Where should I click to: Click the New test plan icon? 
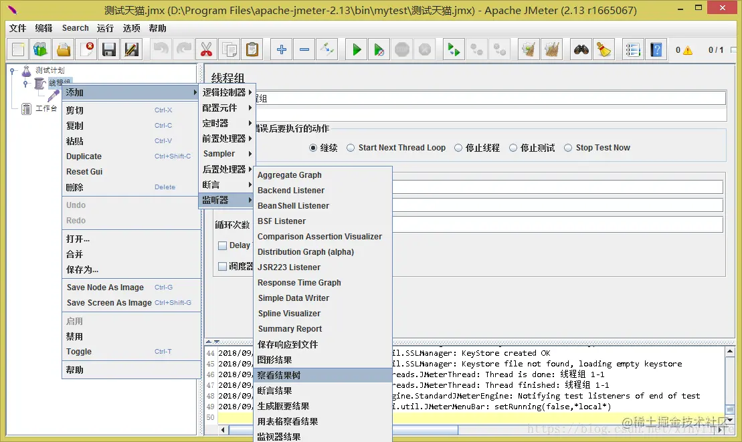point(18,49)
